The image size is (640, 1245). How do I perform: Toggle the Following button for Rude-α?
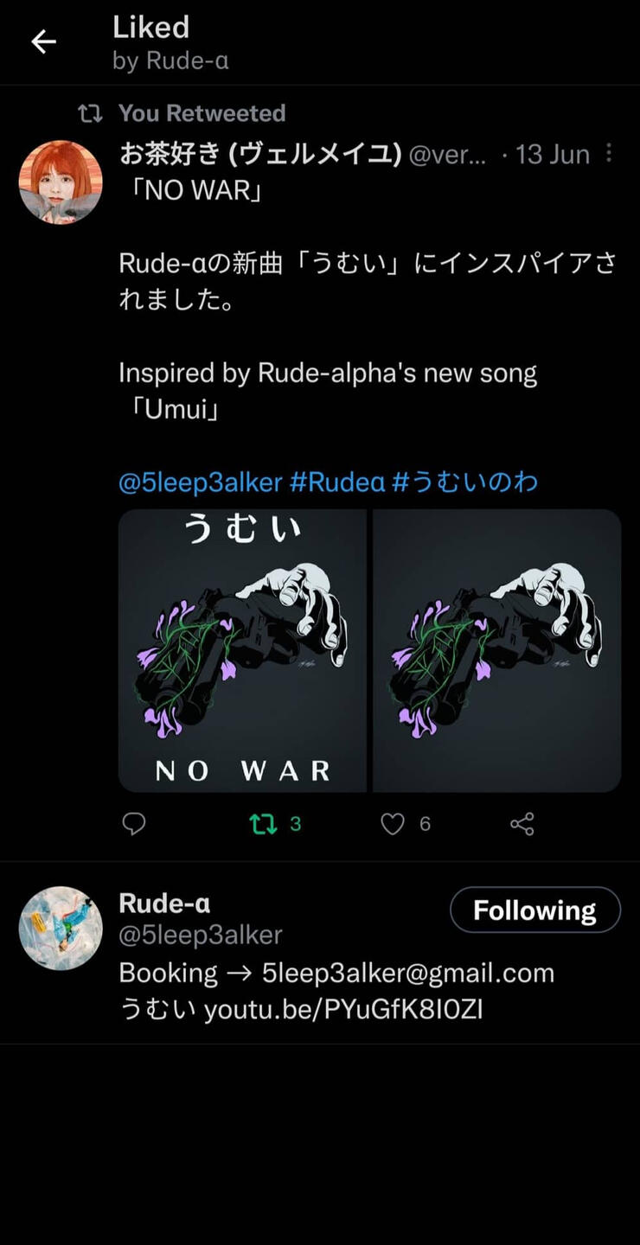(535, 910)
